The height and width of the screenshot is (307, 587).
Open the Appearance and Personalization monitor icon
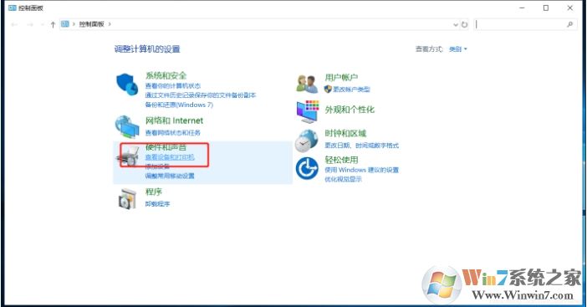click(308, 111)
